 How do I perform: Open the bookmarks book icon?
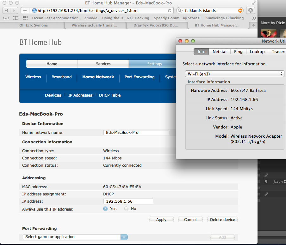tap(16, 18)
